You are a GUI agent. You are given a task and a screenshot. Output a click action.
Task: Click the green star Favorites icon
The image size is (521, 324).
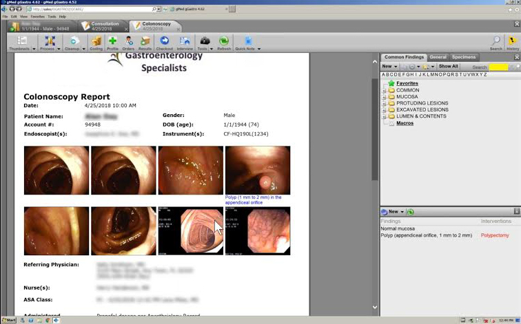click(391, 83)
